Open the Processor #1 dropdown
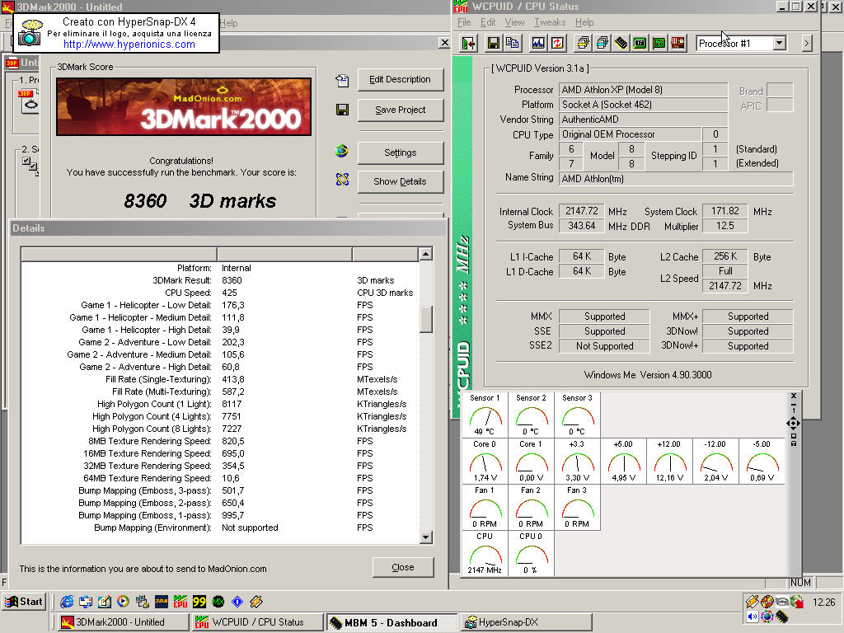 (x=779, y=43)
